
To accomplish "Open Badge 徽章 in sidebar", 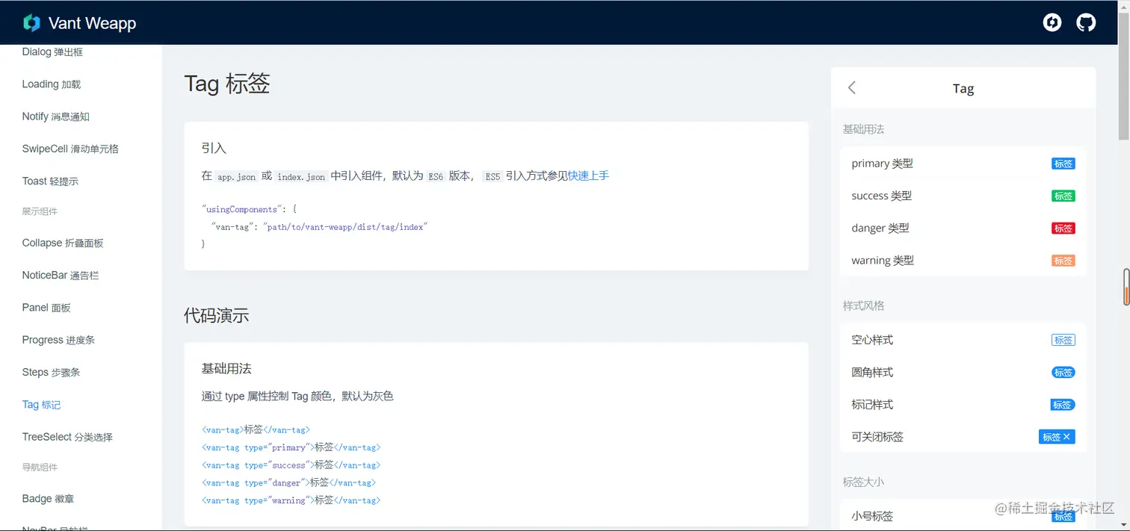I will 48,499.
